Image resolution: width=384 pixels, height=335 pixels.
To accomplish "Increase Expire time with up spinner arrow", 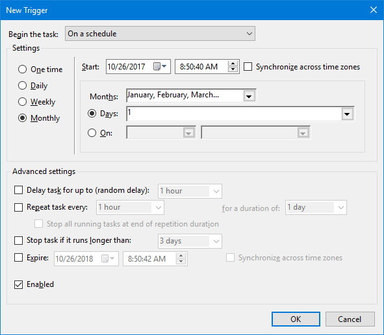I will tap(181, 256).
